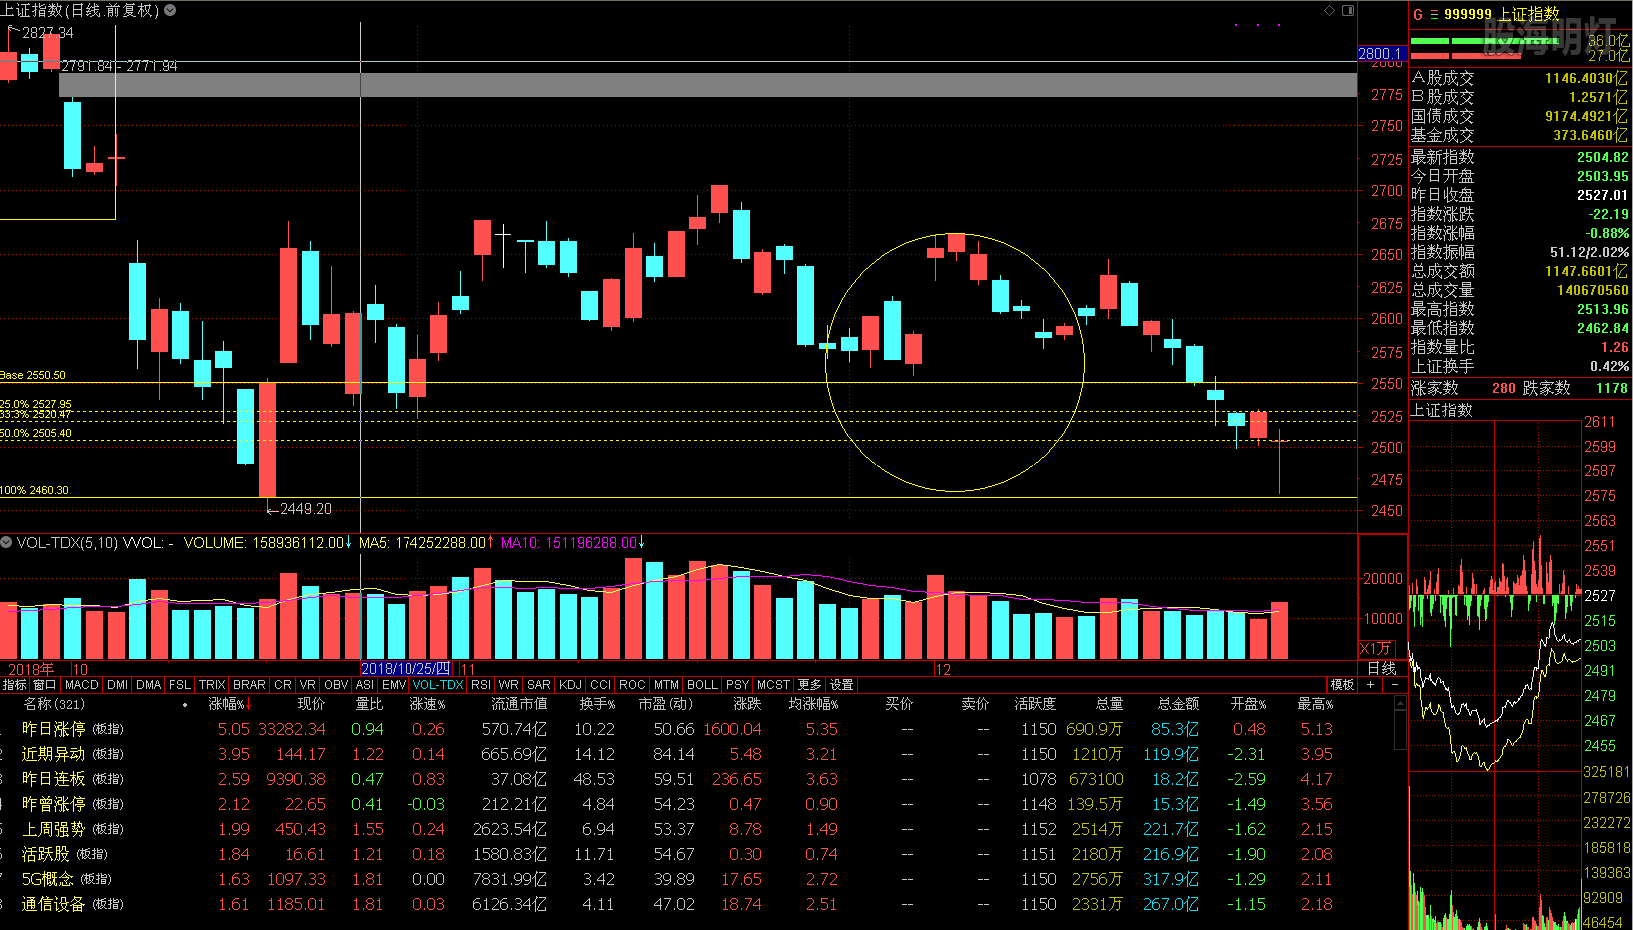Sort by 涨速% column header
1633x930 pixels.
427,704
